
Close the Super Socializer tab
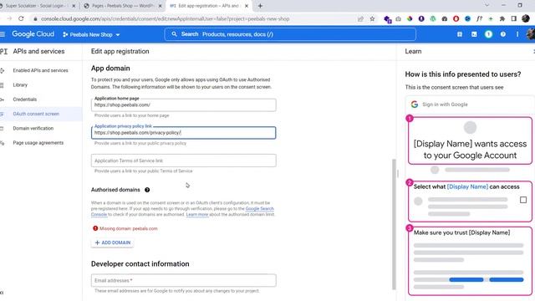74,6
